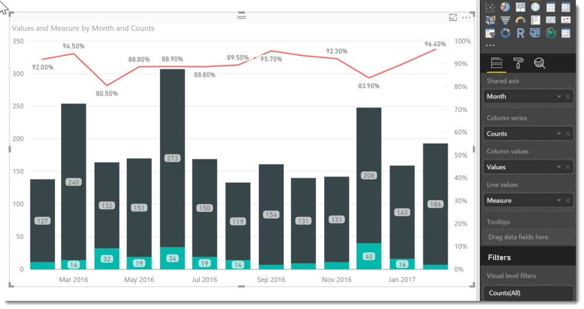Remove Month from Shared axis
The height and width of the screenshot is (309, 584).
tap(568, 97)
